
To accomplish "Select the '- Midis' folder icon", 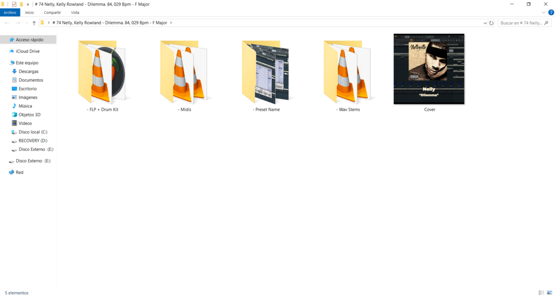I will (x=184, y=72).
